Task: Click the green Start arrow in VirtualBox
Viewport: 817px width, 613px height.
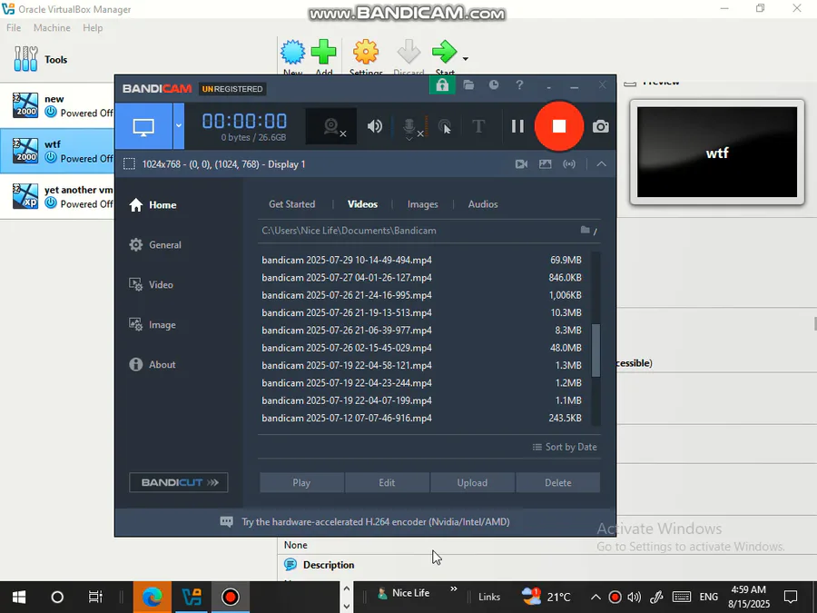Action: tap(445, 54)
